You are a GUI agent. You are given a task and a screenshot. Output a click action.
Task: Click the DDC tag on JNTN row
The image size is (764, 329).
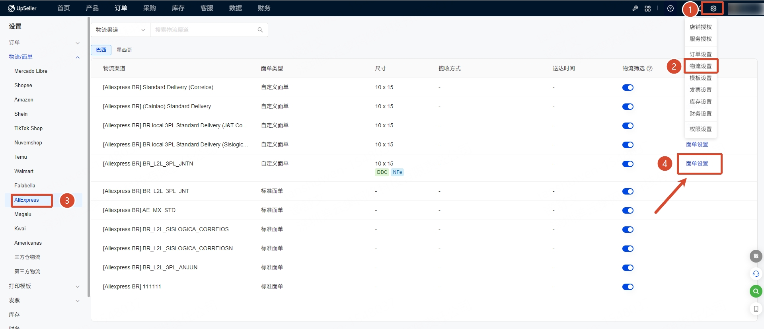click(382, 172)
